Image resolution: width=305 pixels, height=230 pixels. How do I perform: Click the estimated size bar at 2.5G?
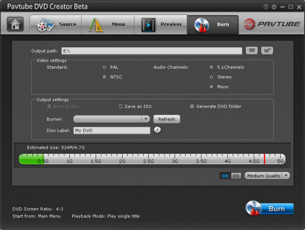point(148,159)
